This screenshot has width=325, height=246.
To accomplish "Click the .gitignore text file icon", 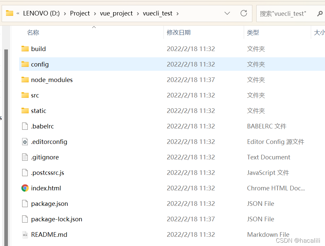I will pyautogui.click(x=25, y=157).
